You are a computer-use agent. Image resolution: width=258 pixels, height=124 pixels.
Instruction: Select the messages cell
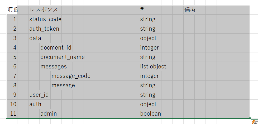(54, 67)
